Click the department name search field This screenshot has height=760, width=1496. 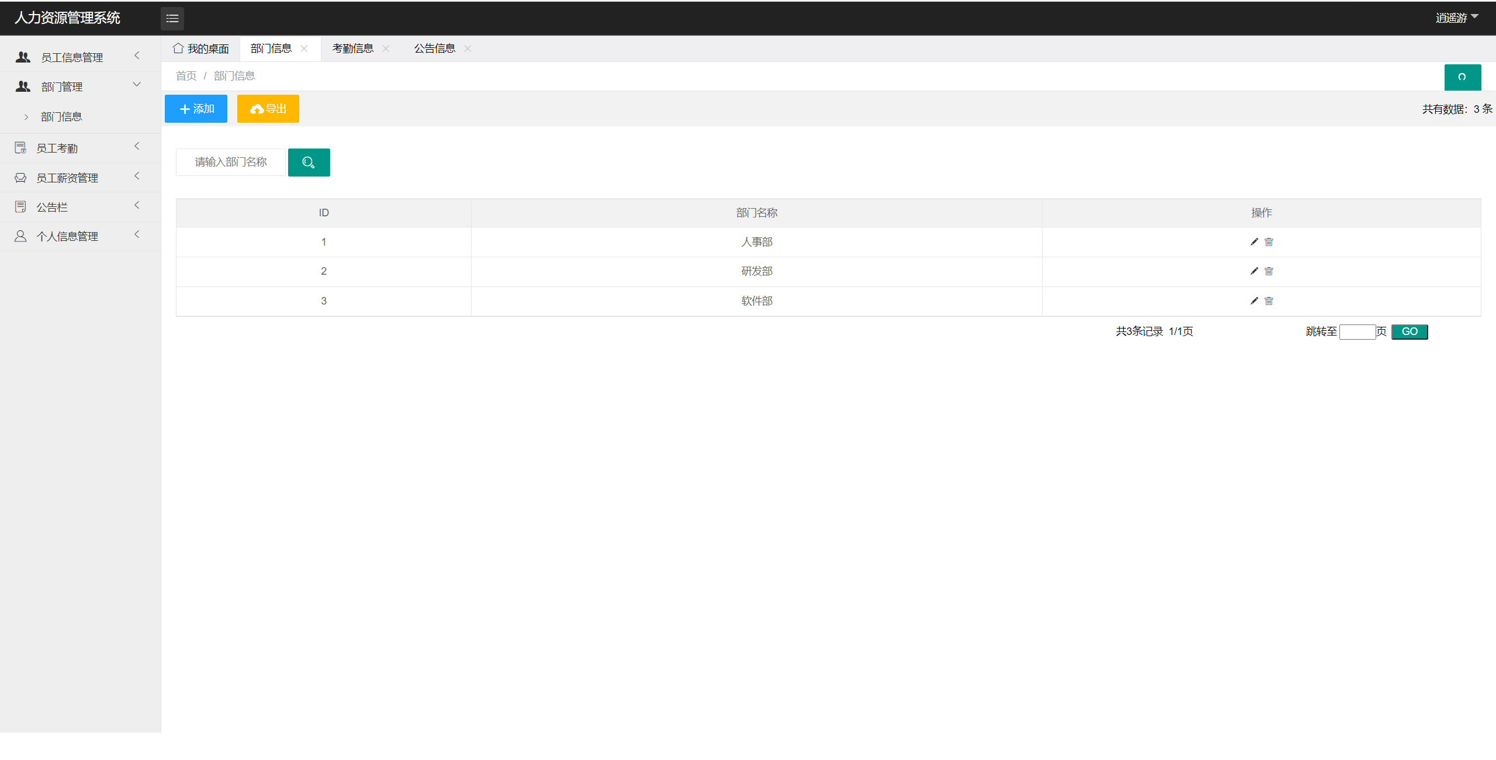click(231, 162)
